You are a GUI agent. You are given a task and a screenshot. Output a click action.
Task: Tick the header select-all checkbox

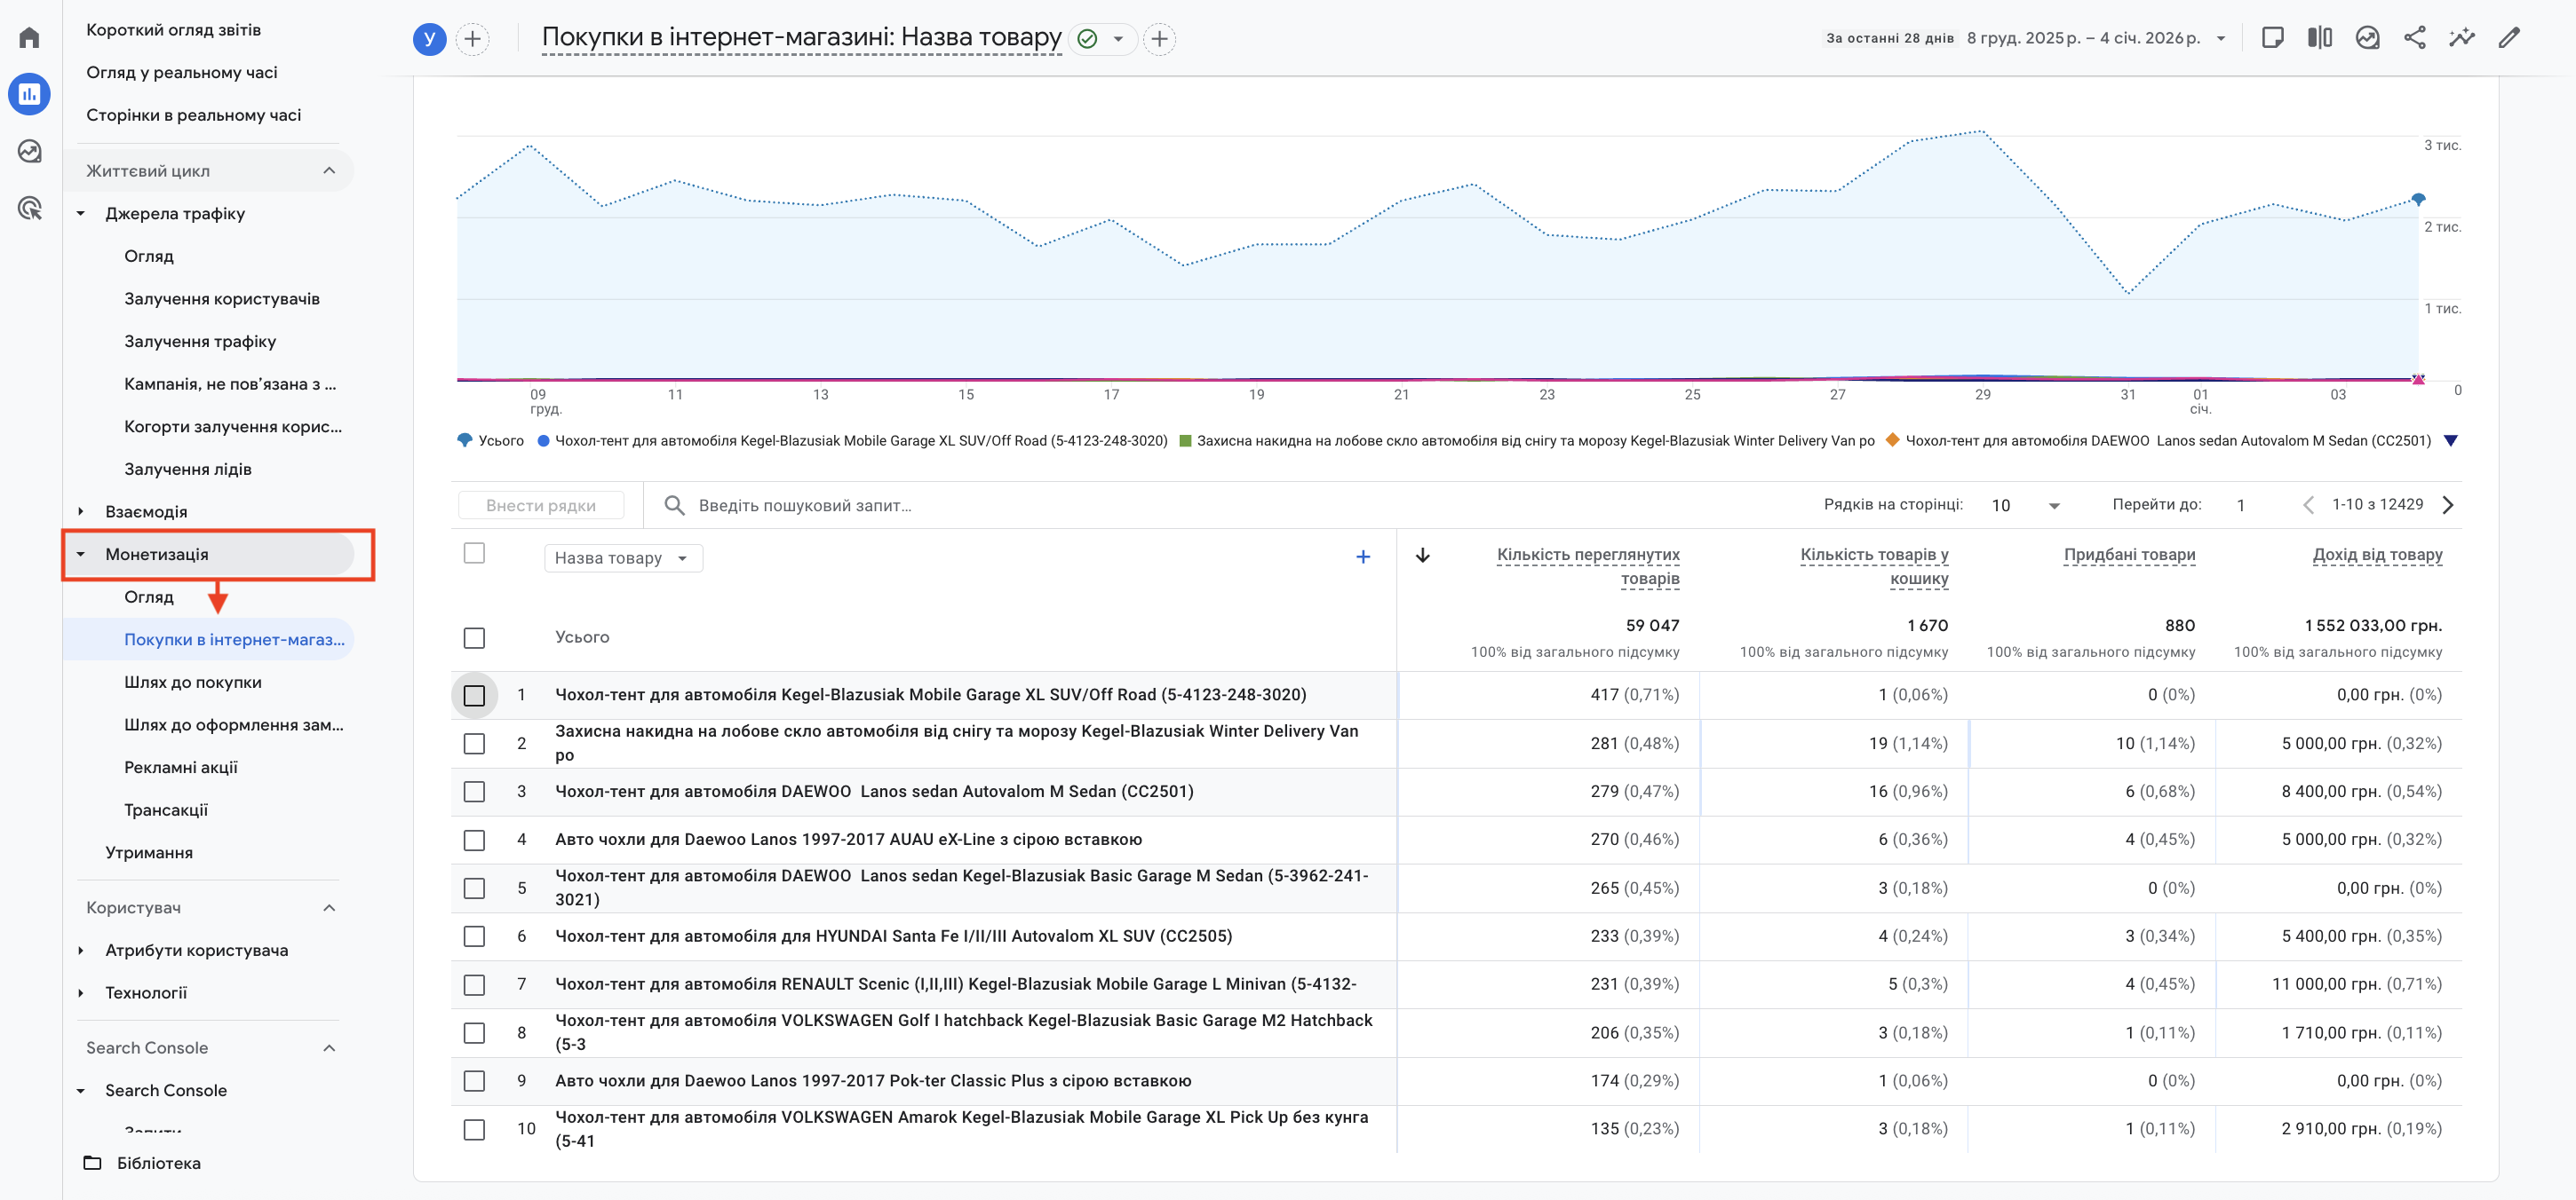tap(474, 554)
